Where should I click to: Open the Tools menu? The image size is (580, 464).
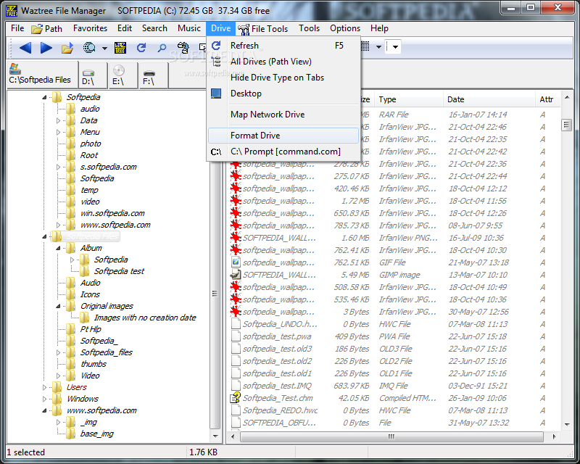coord(310,28)
